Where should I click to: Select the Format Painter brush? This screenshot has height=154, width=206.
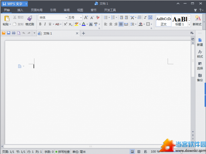[x=30, y=18]
